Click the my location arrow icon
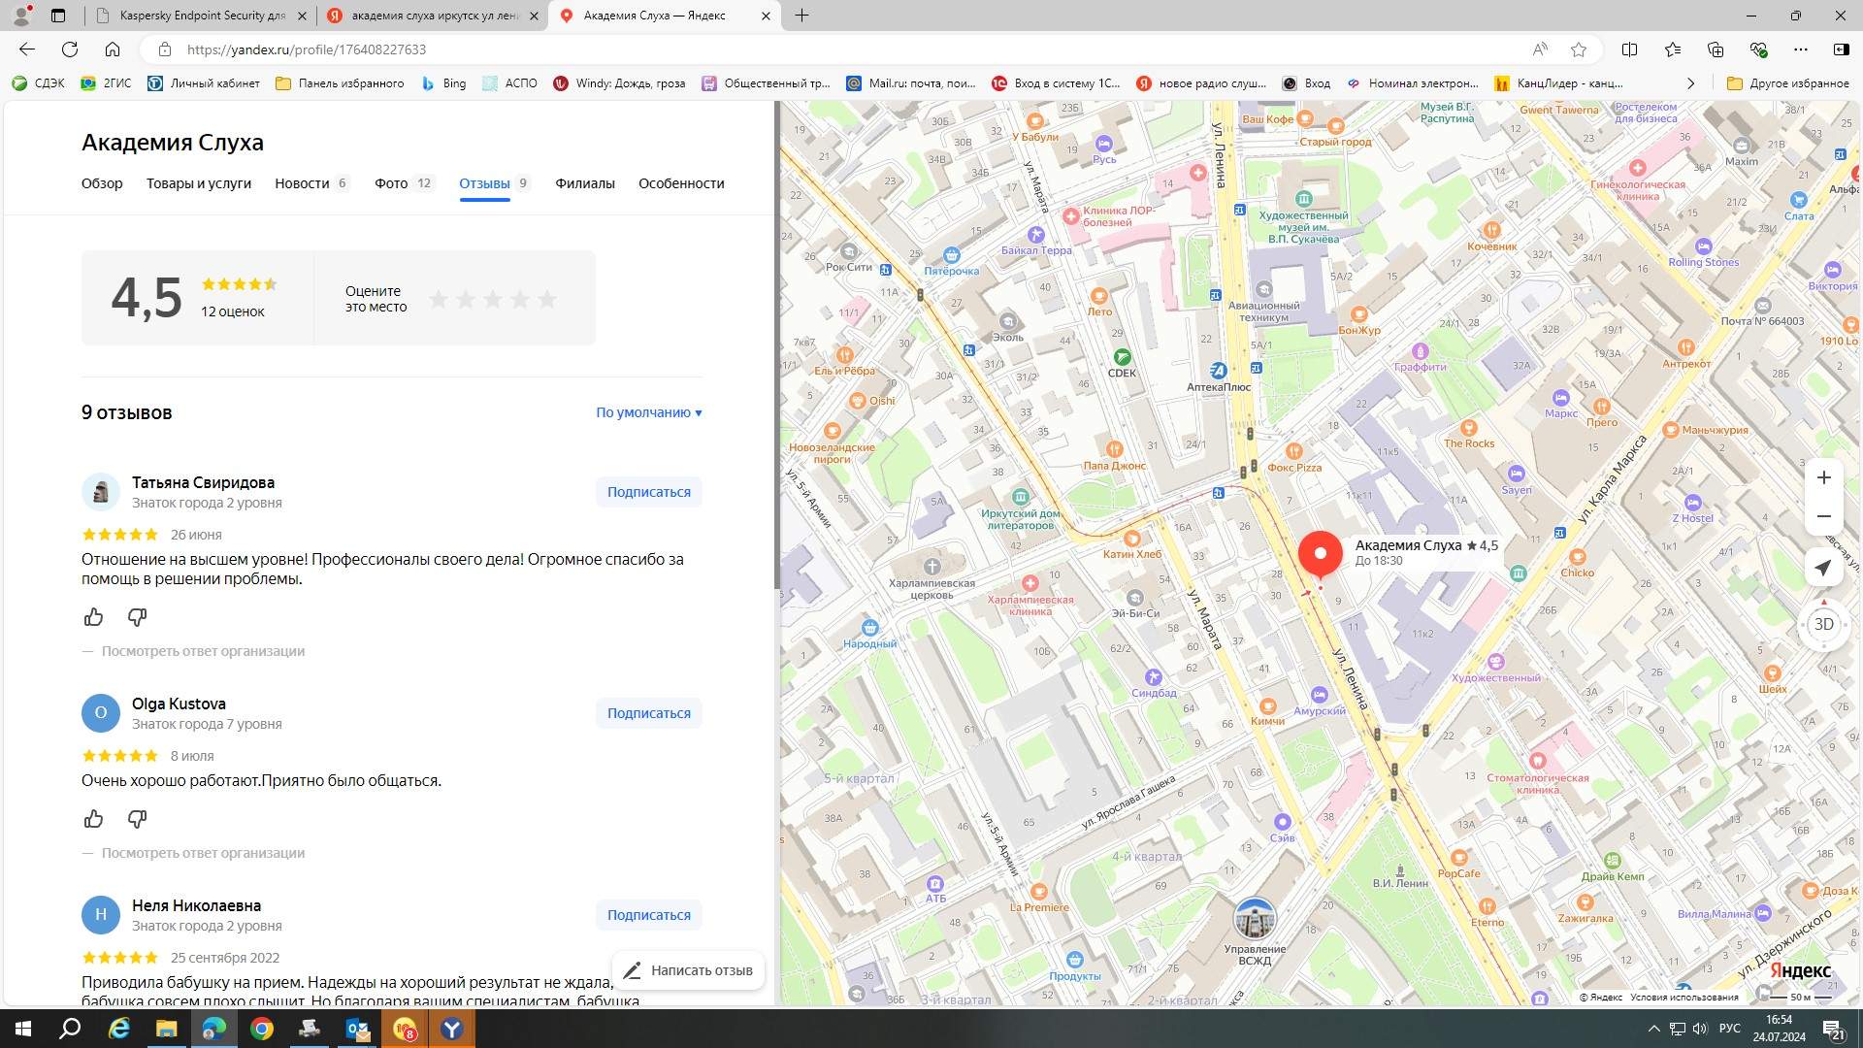Screen dimensions: 1863x1048 click(x=1823, y=568)
